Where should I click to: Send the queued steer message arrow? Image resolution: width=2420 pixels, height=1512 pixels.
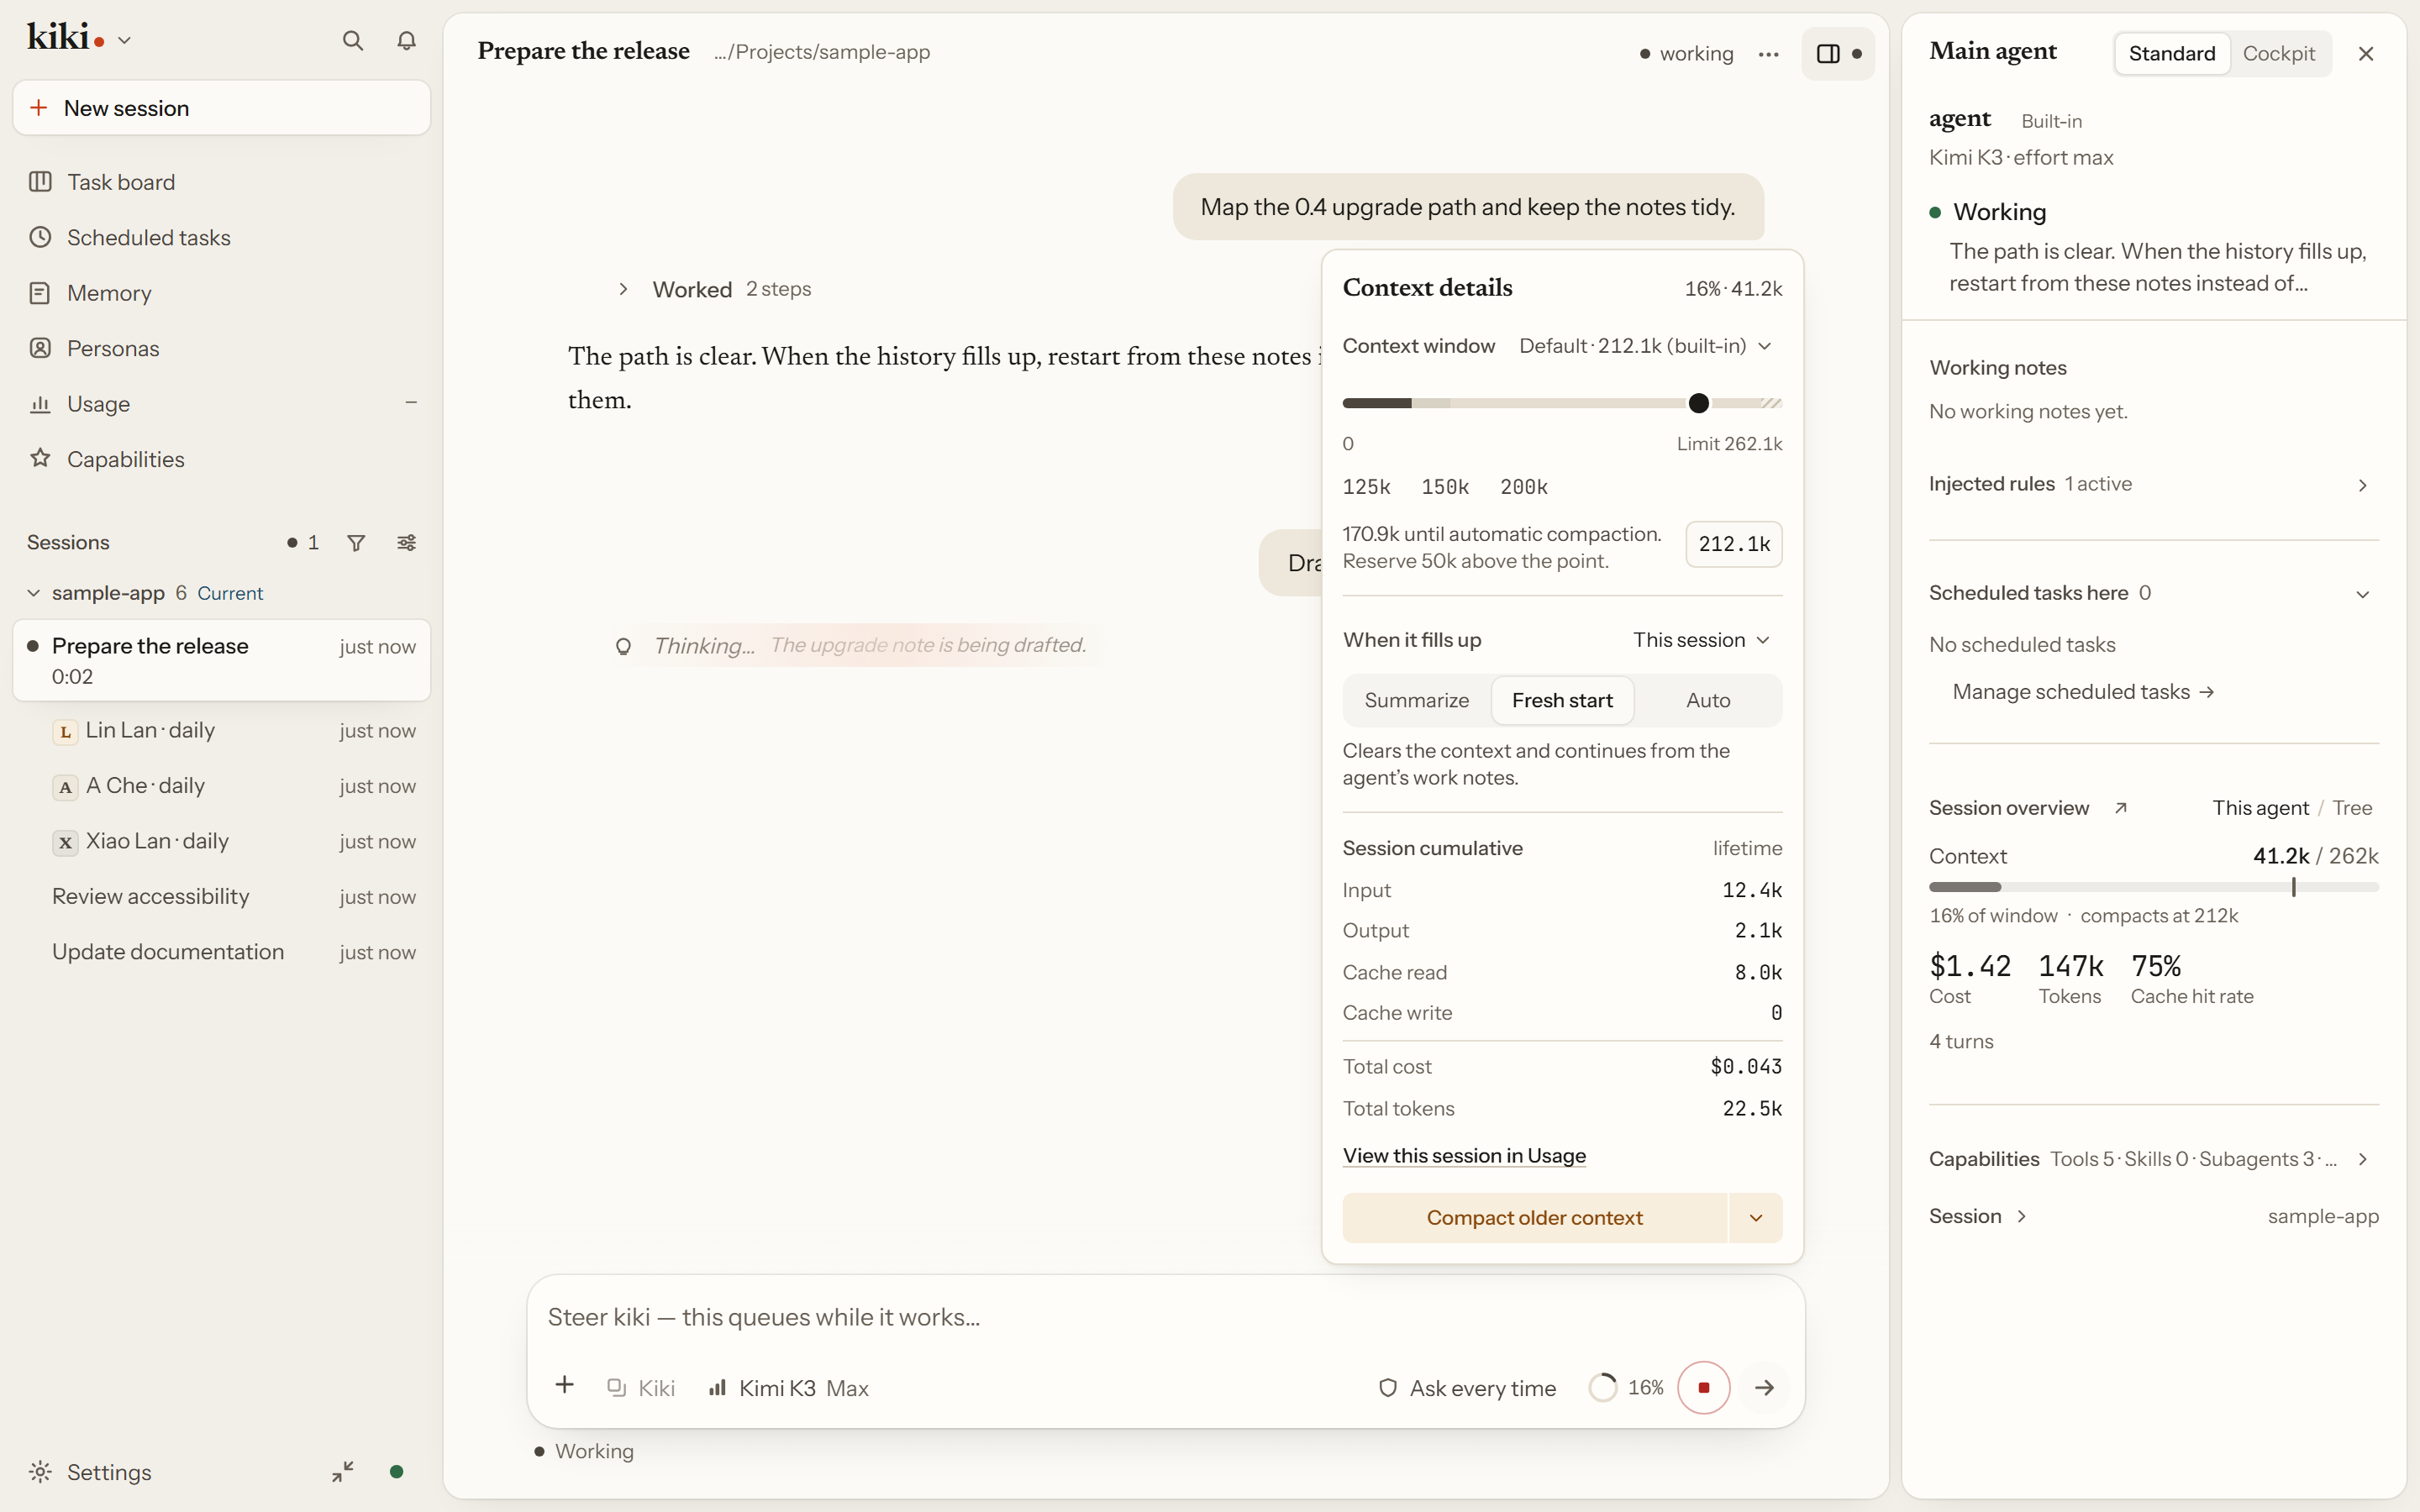coord(1764,1388)
